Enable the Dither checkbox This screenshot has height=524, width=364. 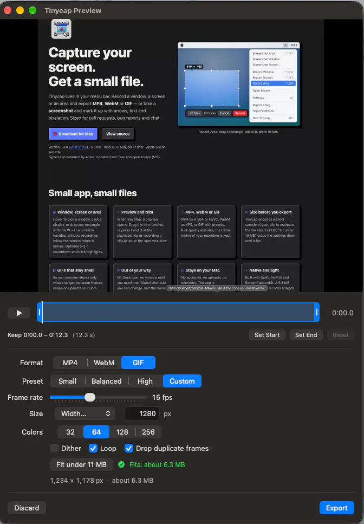[x=54, y=448]
